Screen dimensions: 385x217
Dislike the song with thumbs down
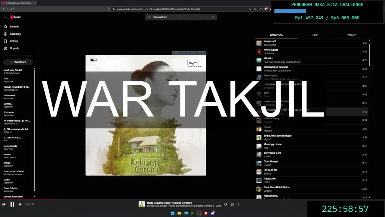[225, 204]
